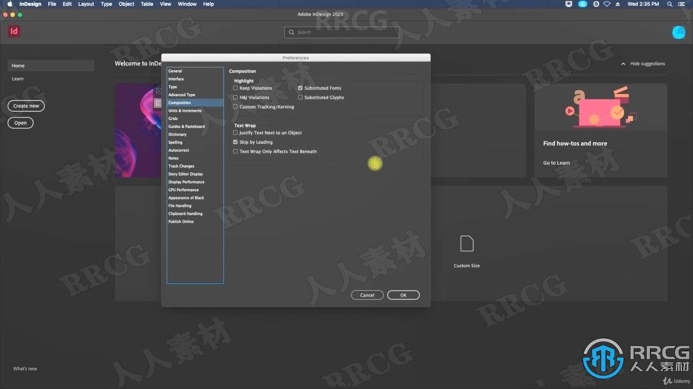Click the jellyfish artwork thumbnail
The width and height of the screenshot is (693, 389).
pos(138,130)
